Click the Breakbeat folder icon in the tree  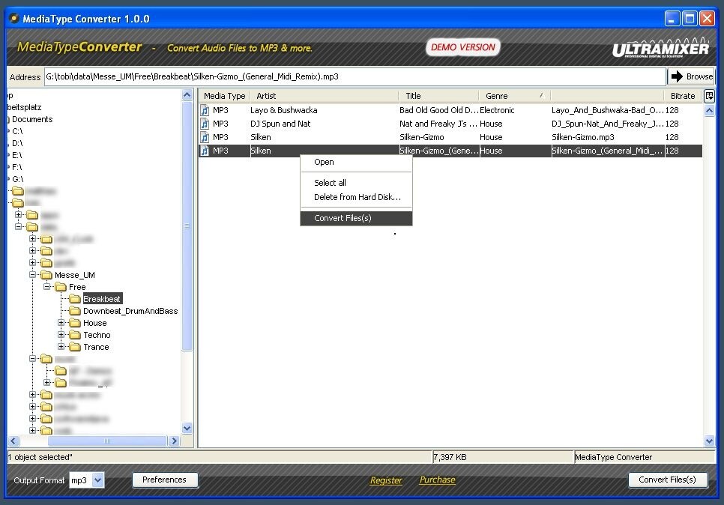pyautogui.click(x=76, y=298)
